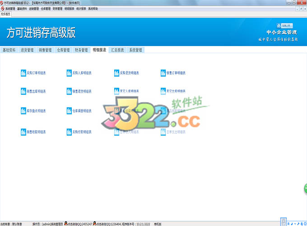Switch to the 系统管理 tab
307x226 pixels.
pyautogui.click(x=135, y=50)
